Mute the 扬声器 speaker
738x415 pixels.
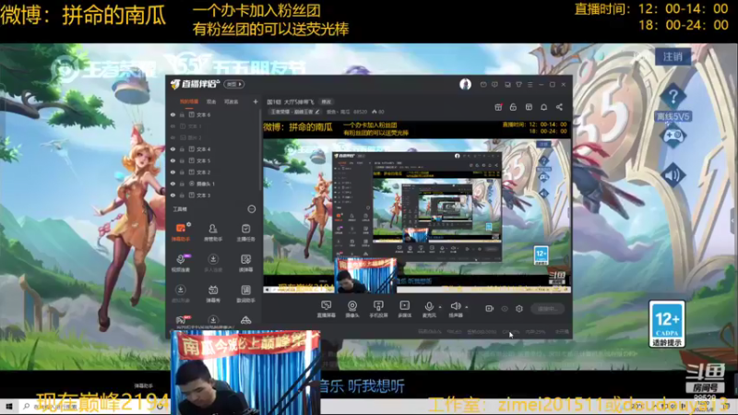coord(455,309)
